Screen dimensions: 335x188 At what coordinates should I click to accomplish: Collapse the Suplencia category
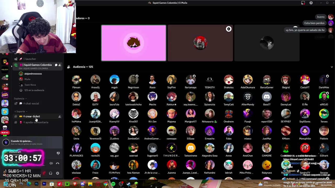[20, 98]
